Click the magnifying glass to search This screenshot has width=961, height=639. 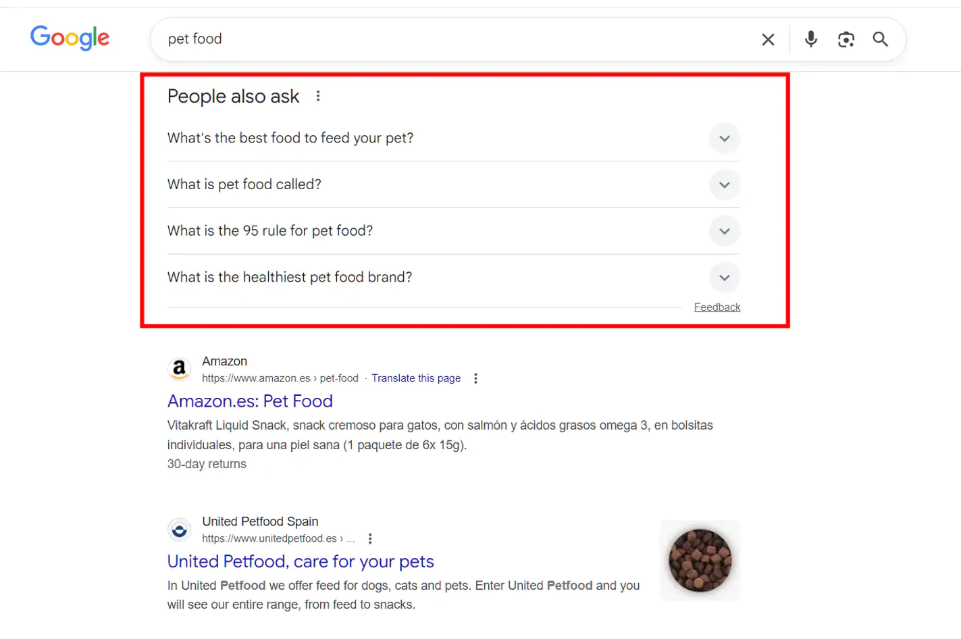tap(880, 40)
